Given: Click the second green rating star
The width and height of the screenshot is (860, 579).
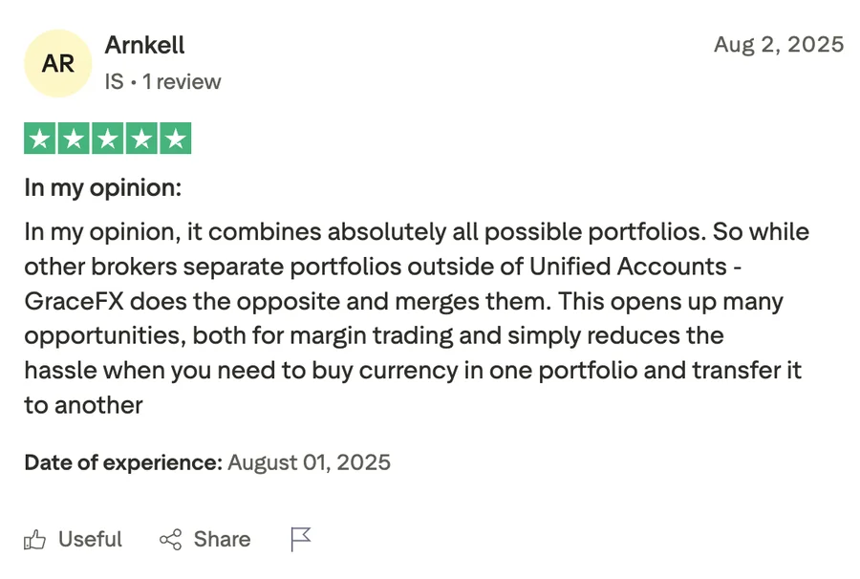Looking at the screenshot, I should tap(74, 139).
